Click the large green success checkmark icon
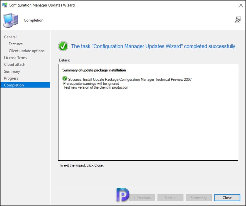This screenshot has height=206, width=246. pyautogui.click(x=63, y=46)
